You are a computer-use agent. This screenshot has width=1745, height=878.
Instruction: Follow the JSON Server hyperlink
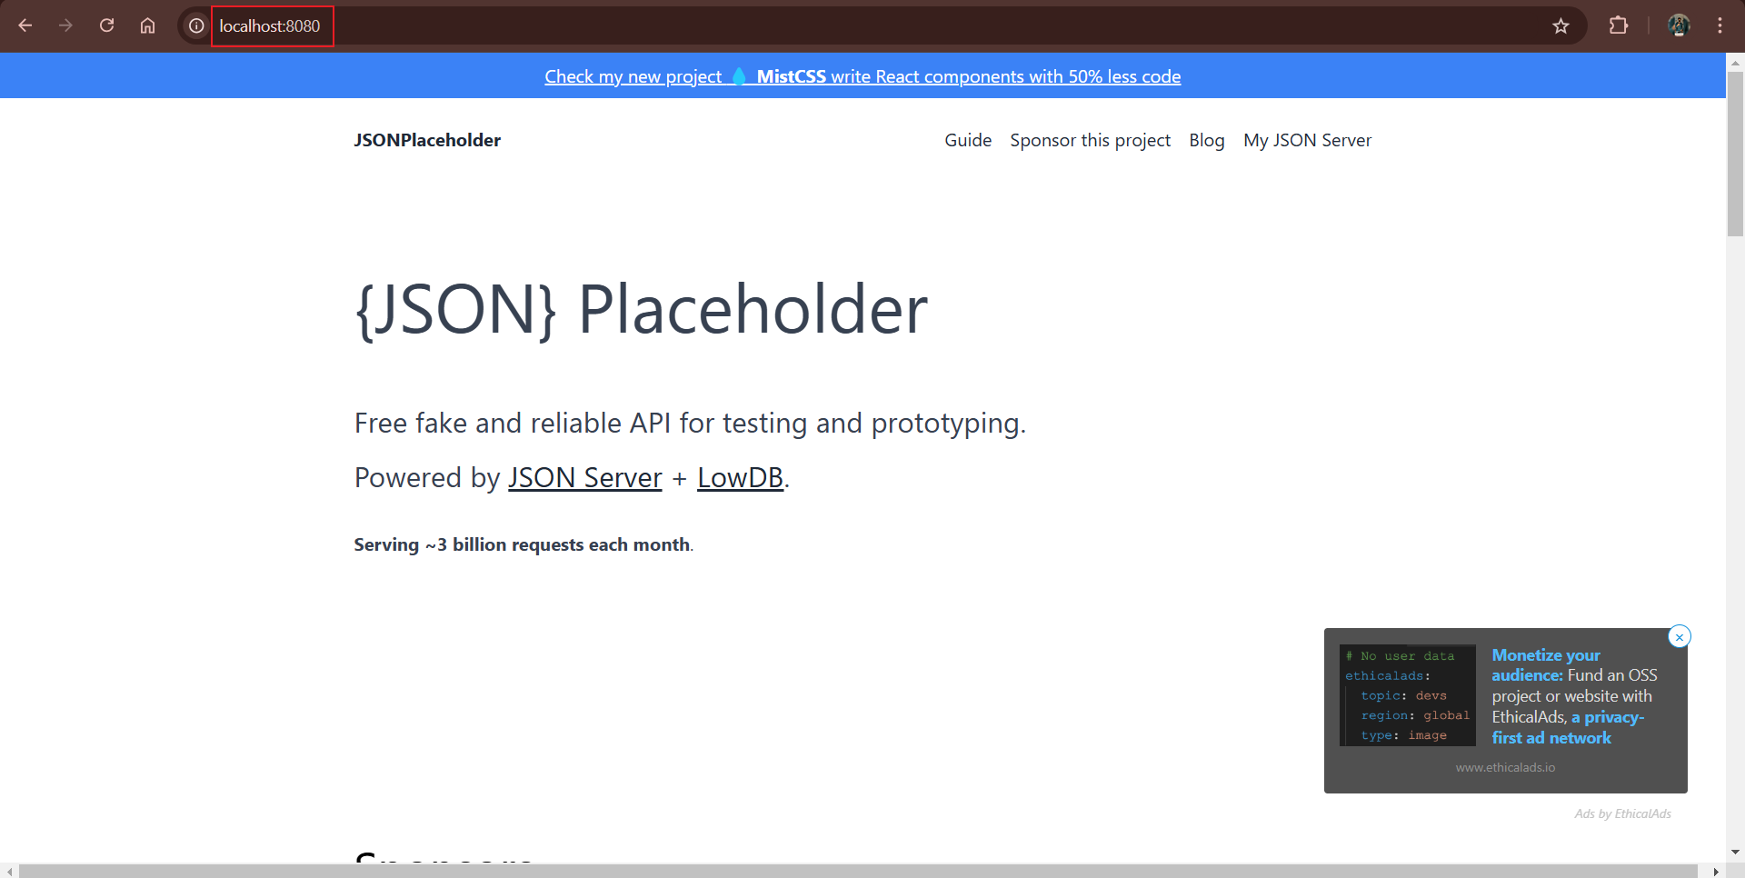tap(585, 478)
